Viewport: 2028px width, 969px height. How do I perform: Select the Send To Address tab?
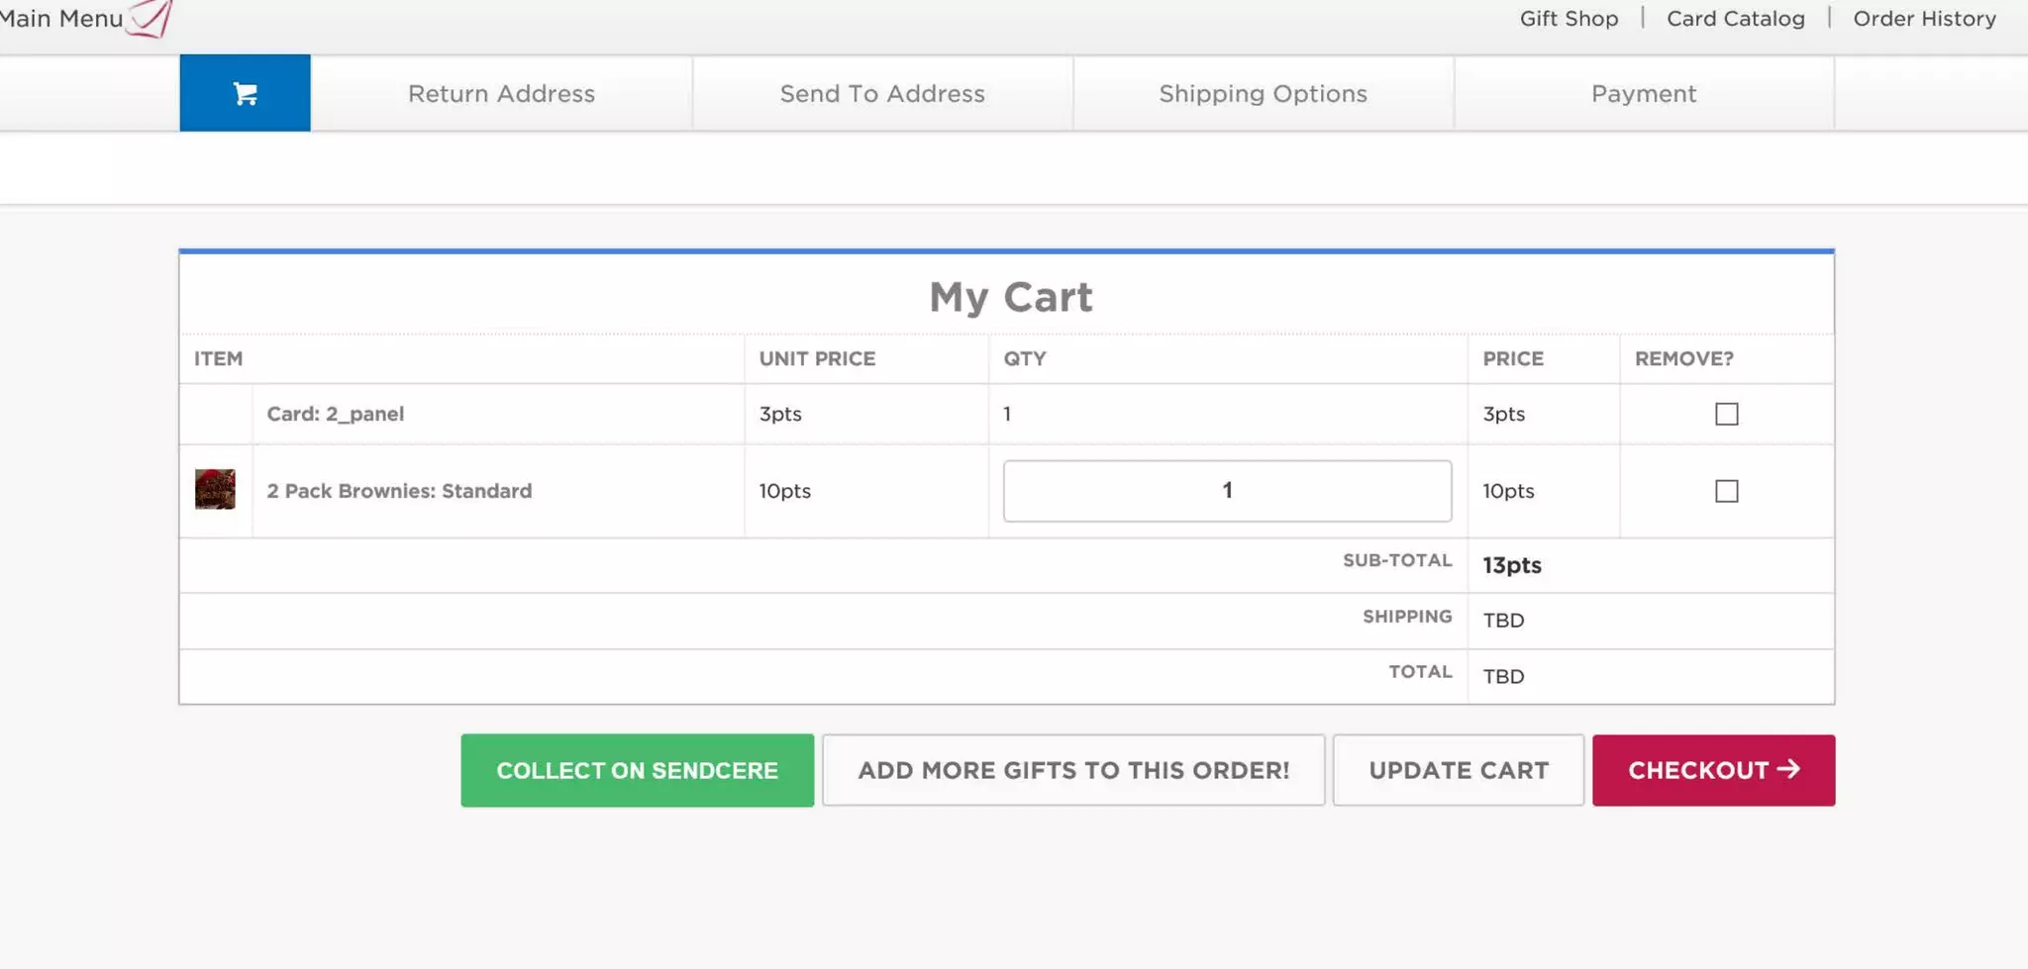[x=882, y=94]
